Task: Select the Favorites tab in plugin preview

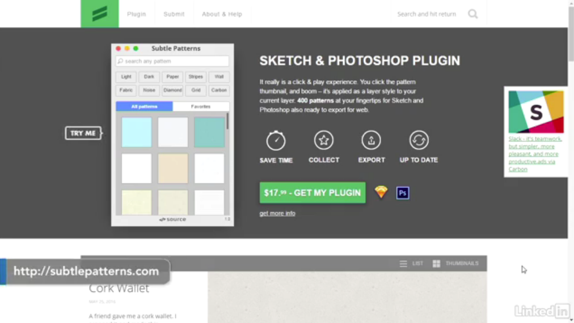Action: [x=201, y=106]
